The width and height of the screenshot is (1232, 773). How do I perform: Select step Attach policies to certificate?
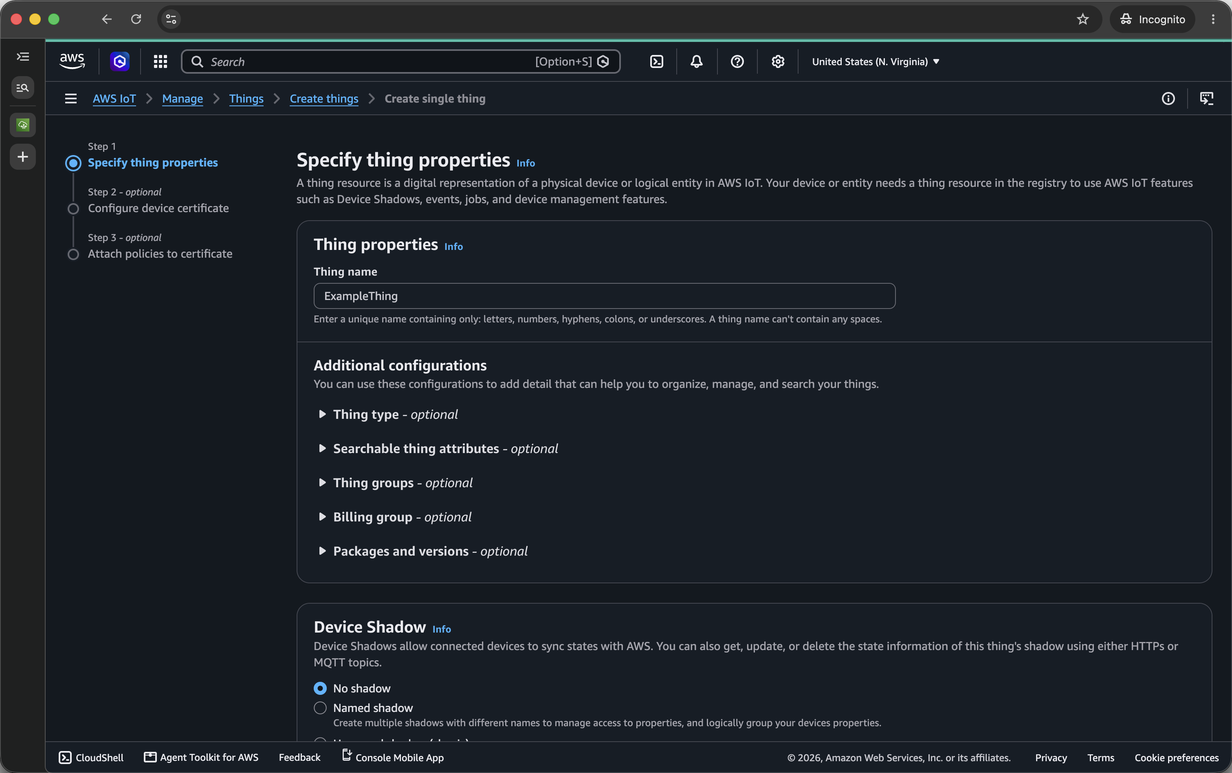coord(160,254)
